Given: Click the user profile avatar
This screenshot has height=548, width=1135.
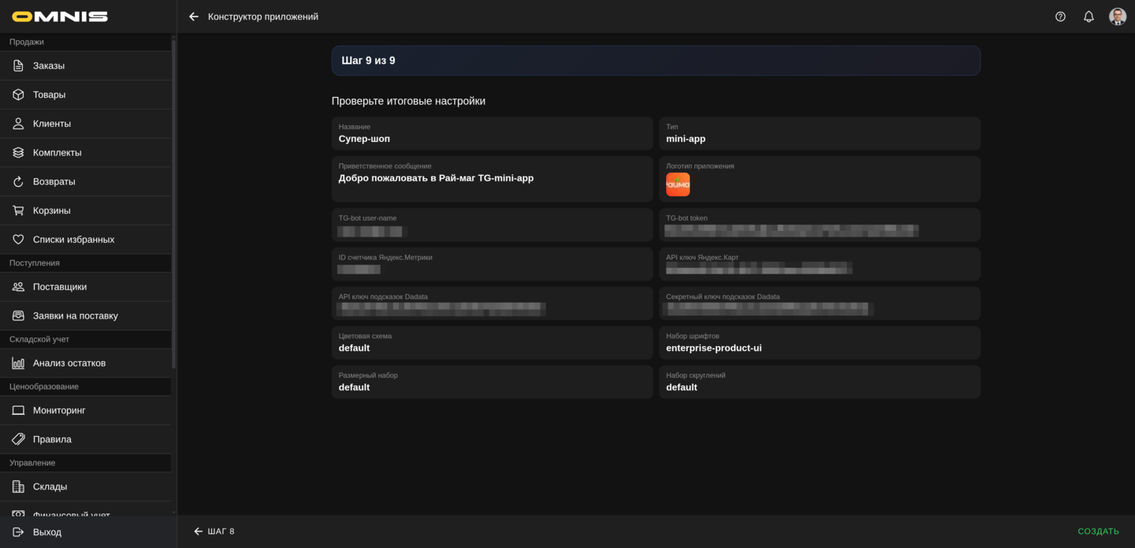Looking at the screenshot, I should coord(1117,17).
